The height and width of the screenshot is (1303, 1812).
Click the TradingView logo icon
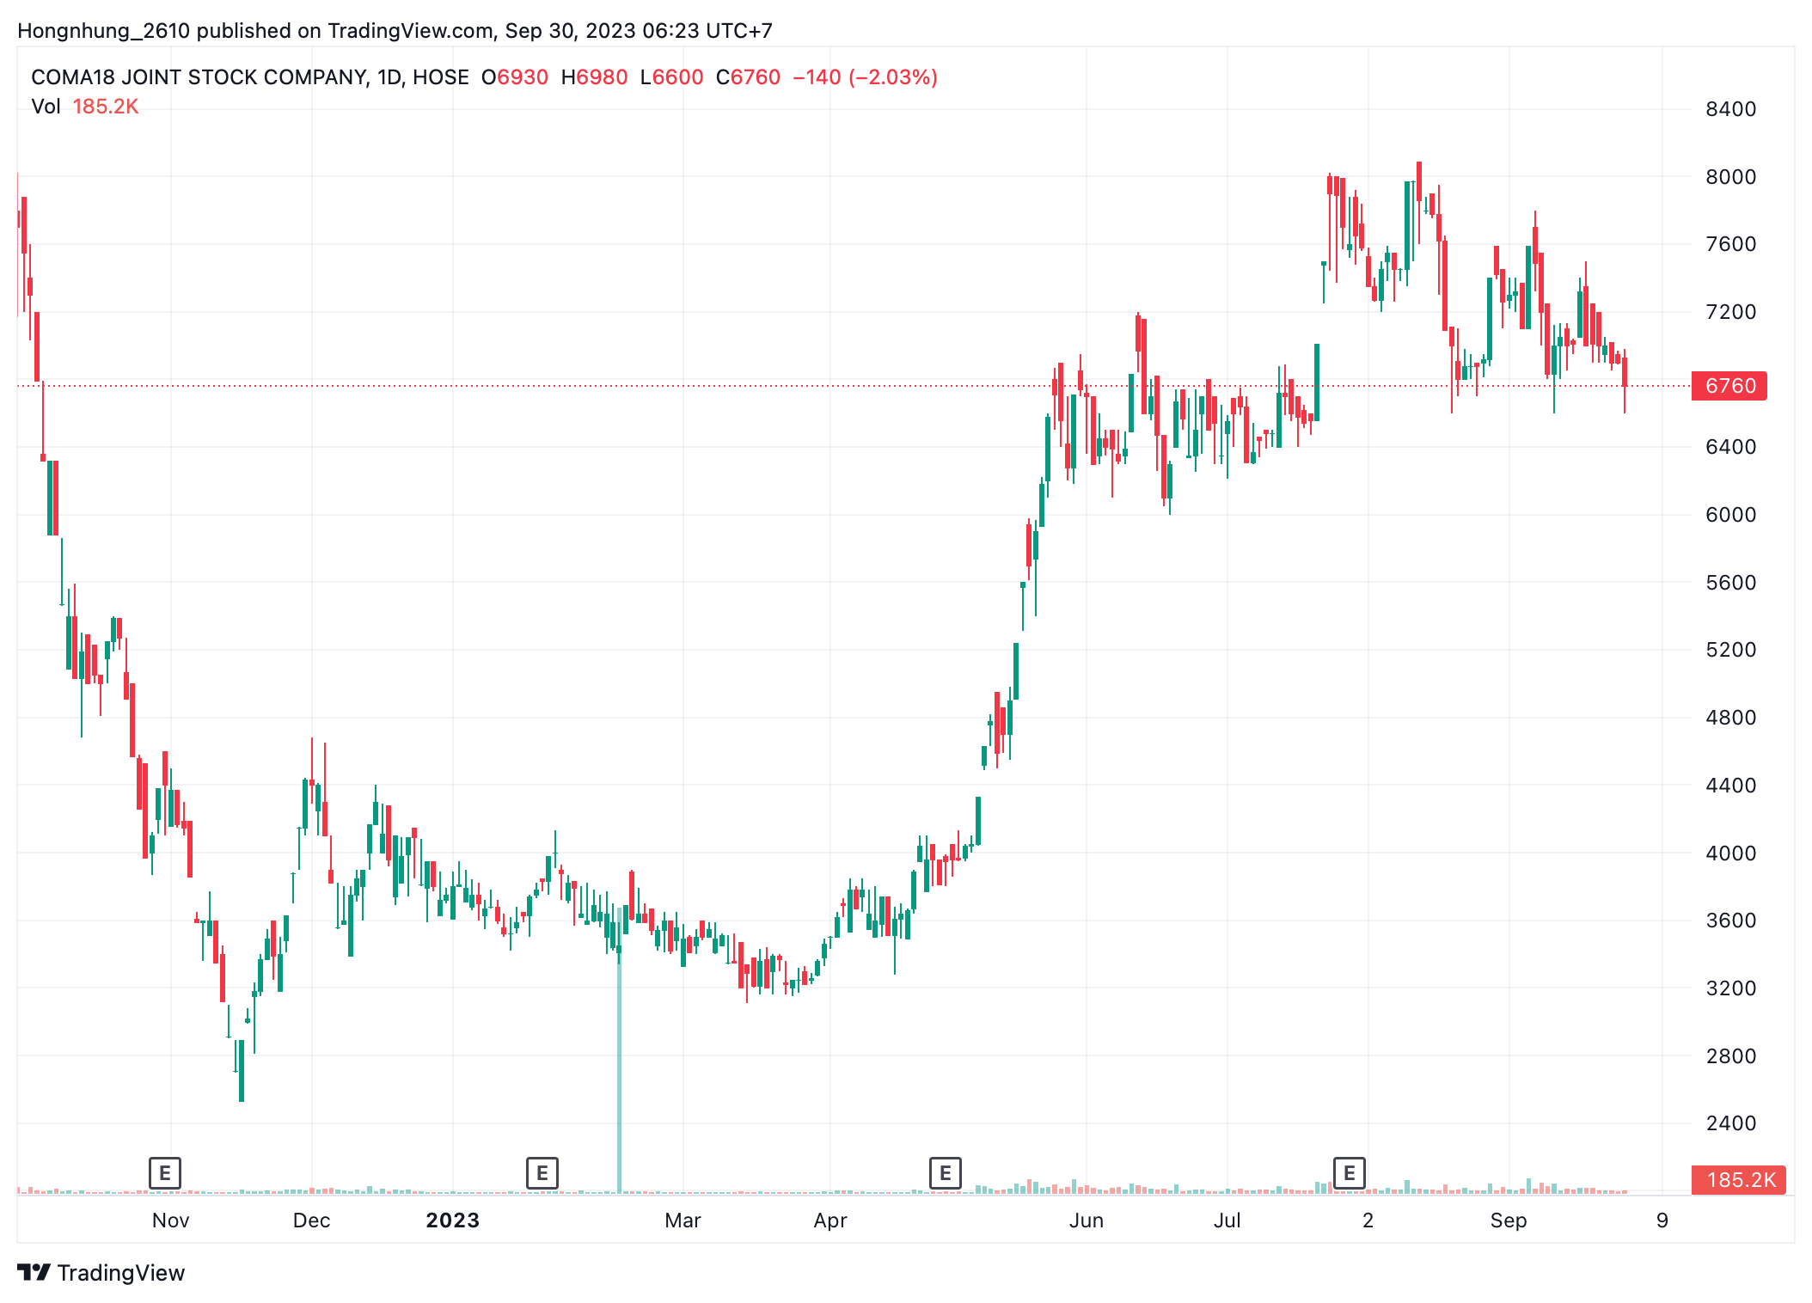34,1272
